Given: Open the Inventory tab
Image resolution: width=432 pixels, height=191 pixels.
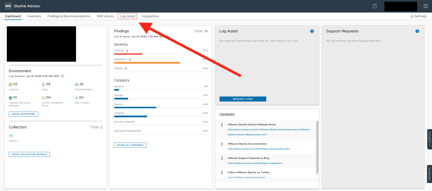Looking at the screenshot, I should click(34, 16).
